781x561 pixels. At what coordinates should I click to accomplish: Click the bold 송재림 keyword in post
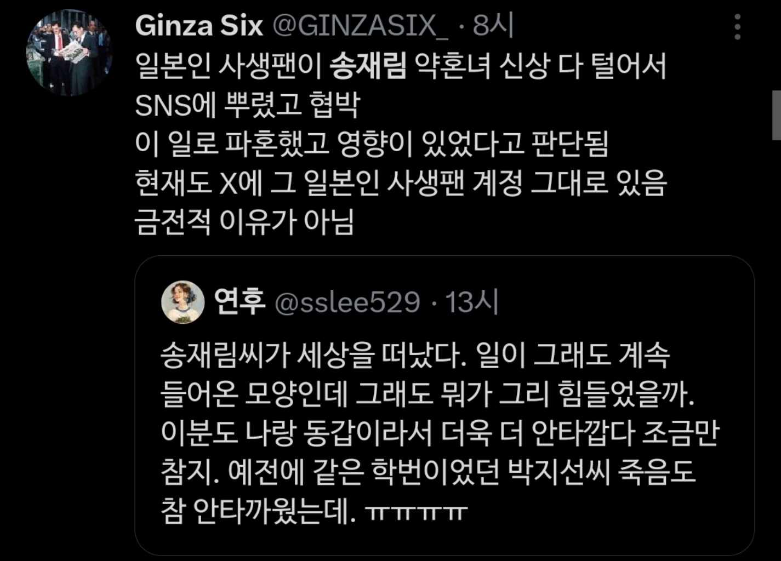(x=368, y=67)
